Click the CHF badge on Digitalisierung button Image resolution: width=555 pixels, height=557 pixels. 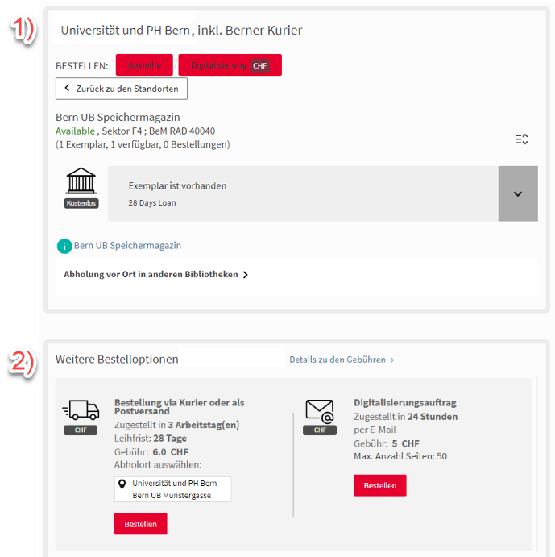point(259,66)
